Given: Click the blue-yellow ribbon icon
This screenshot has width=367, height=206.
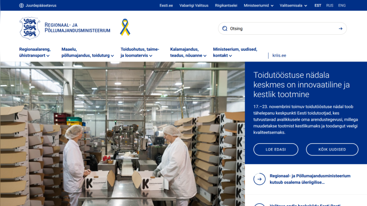Looking at the screenshot, I should tap(125, 27).
